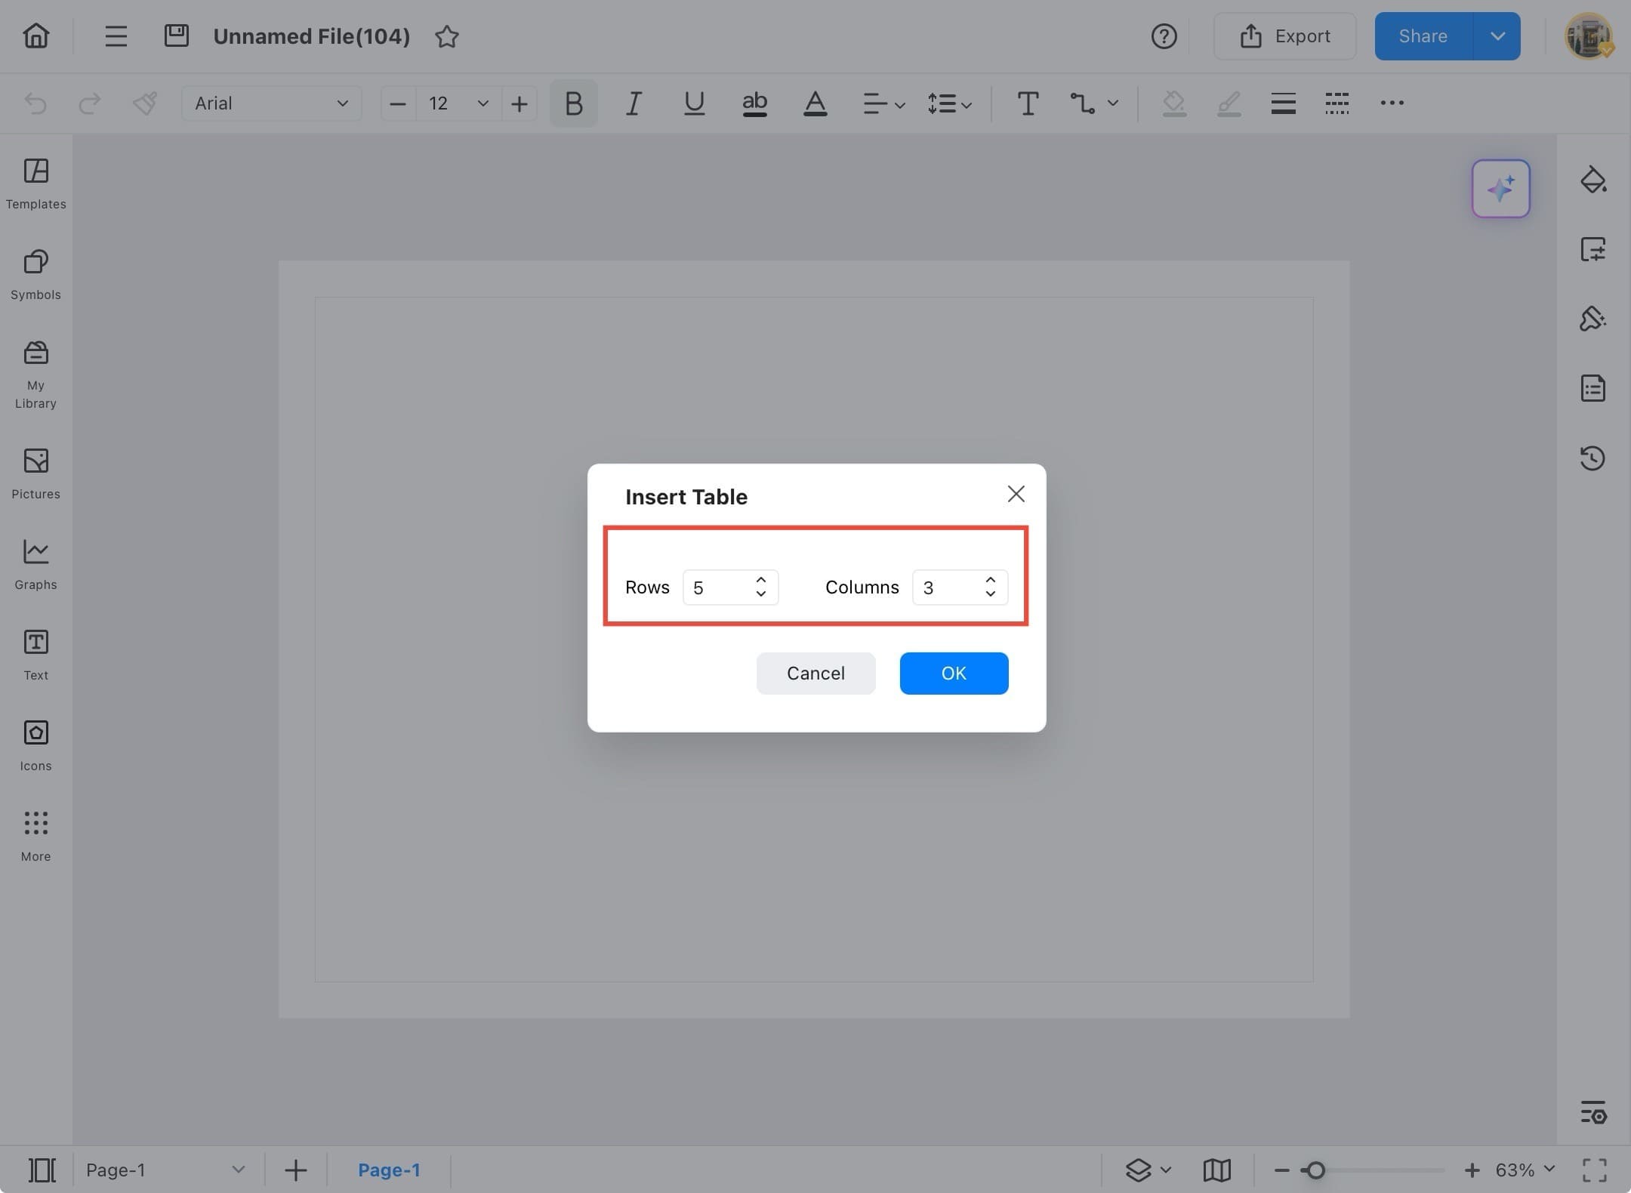Select the Symbols panel in the sidebar
The height and width of the screenshot is (1193, 1631).
tap(35, 276)
